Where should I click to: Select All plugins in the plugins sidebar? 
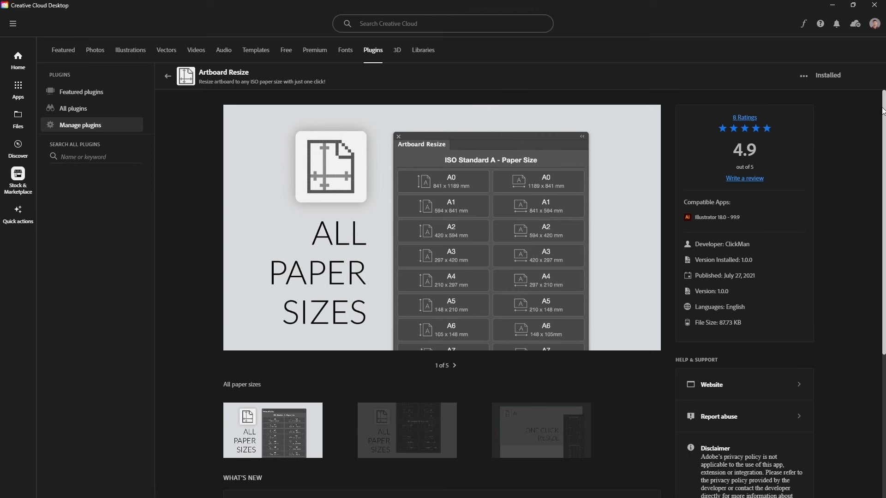73,108
